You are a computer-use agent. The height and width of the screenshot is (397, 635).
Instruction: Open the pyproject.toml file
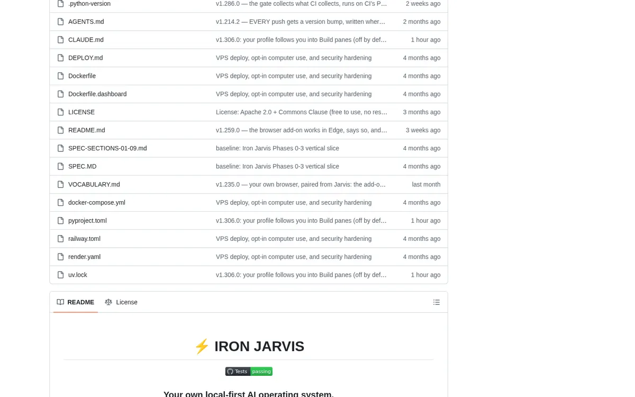[87, 220]
